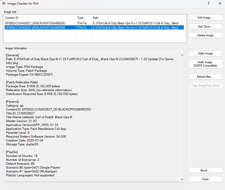Click the Path column header
The height and width of the screenshot is (190, 225).
[x=137, y=18]
